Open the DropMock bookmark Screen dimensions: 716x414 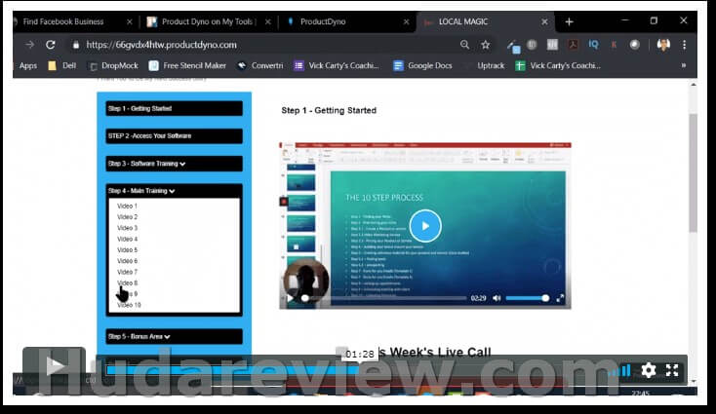113,65
